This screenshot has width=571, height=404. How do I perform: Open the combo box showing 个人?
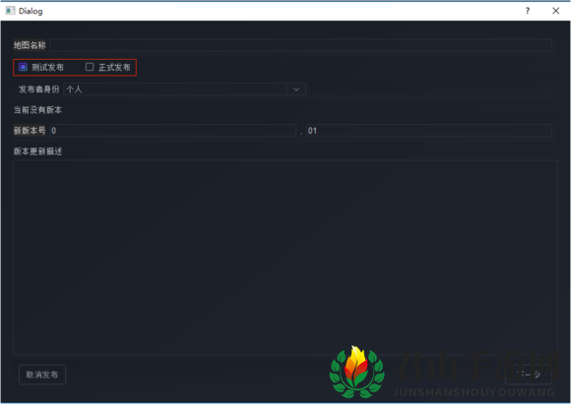185,89
